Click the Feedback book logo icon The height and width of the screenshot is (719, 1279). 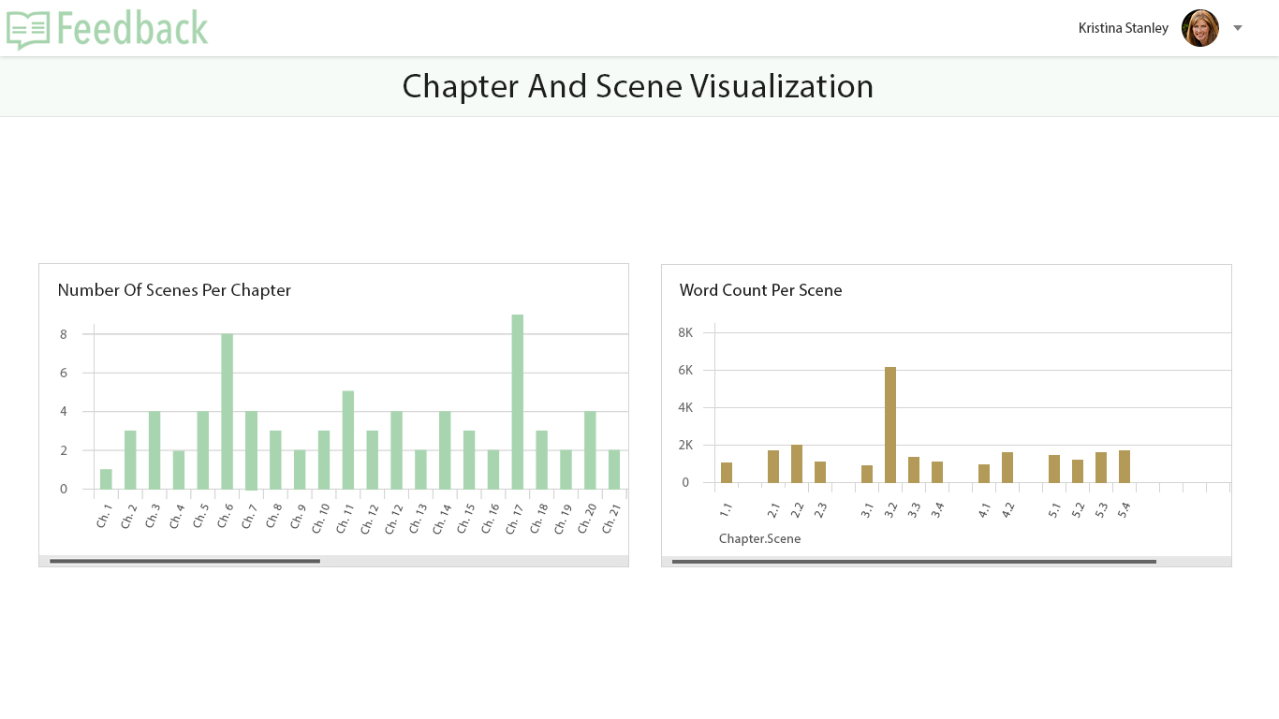coord(28,30)
